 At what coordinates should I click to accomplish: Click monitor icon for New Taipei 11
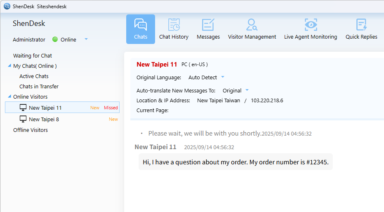coord(23,108)
